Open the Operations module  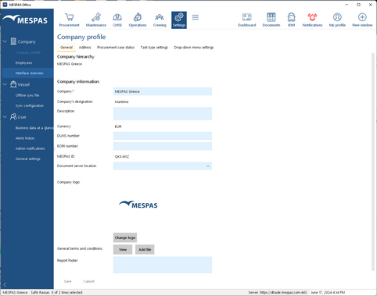138,20
